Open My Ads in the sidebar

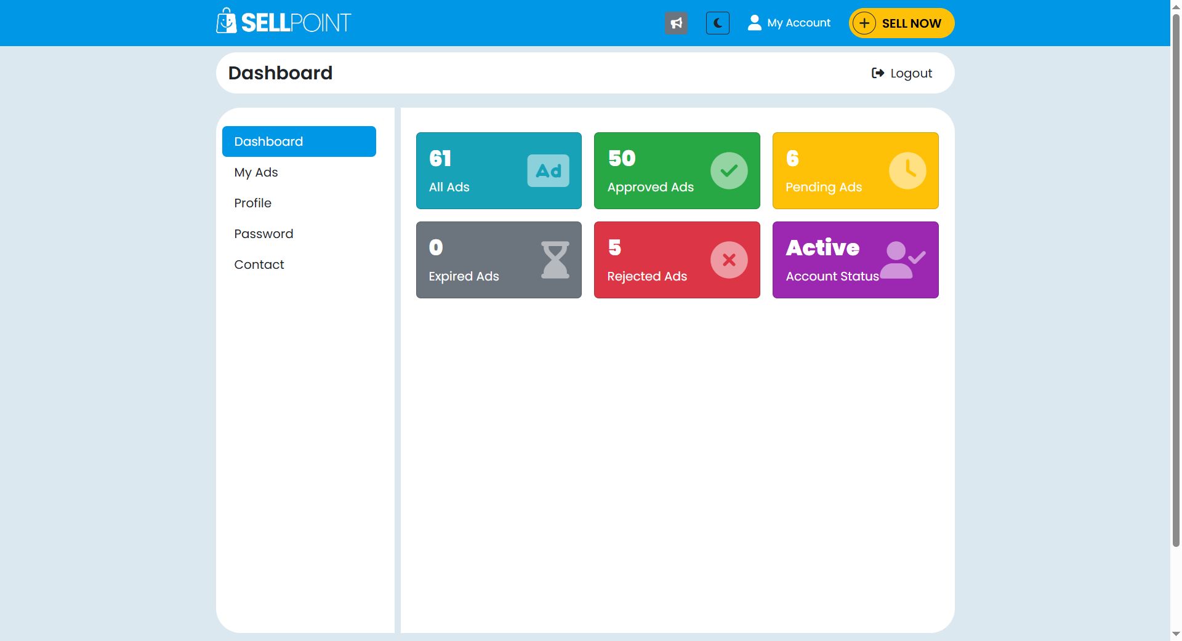pos(299,172)
